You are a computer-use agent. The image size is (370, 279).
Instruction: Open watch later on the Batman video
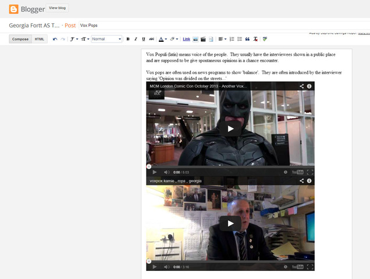click(x=286, y=173)
